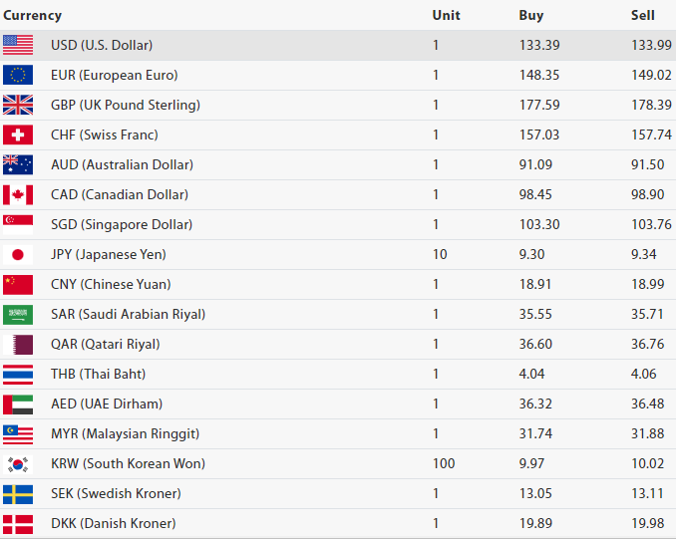
Task: Click the Swiss flag icon
Action: (x=18, y=135)
